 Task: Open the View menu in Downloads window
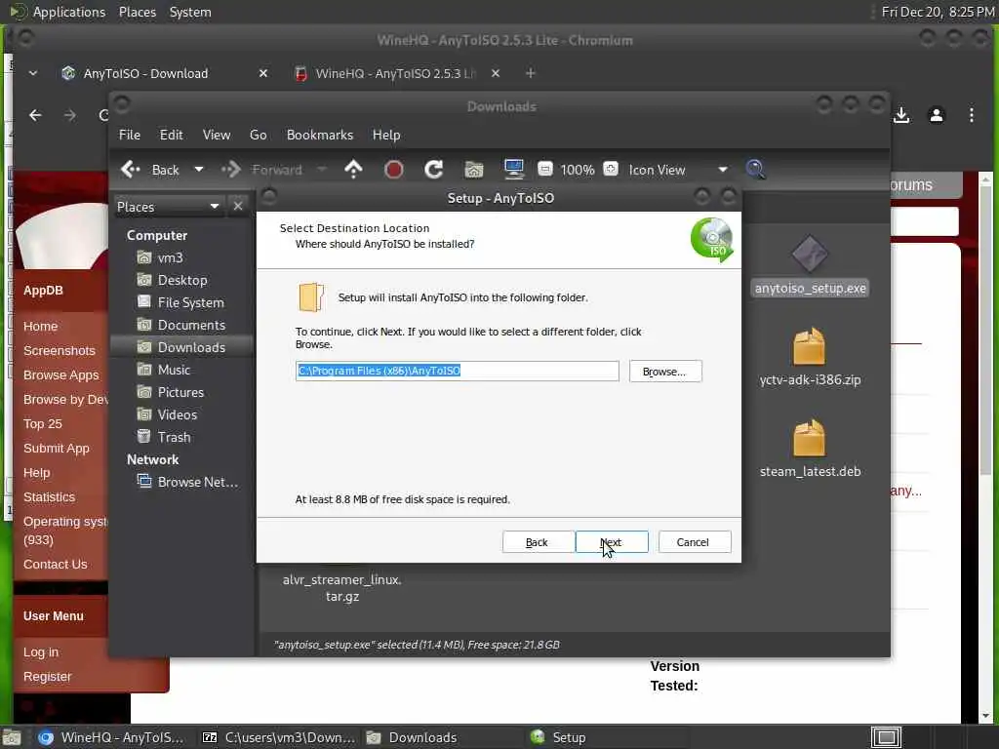(x=217, y=135)
